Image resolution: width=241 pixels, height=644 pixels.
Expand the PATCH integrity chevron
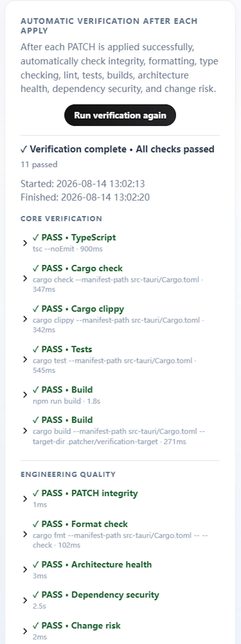25,499
